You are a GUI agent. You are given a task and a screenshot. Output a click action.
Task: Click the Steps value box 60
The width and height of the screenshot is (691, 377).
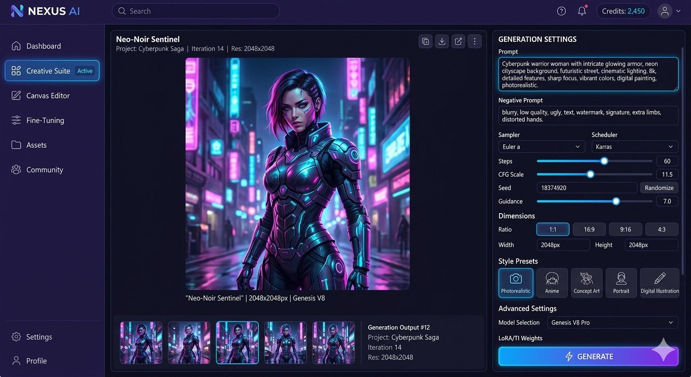[x=667, y=161]
